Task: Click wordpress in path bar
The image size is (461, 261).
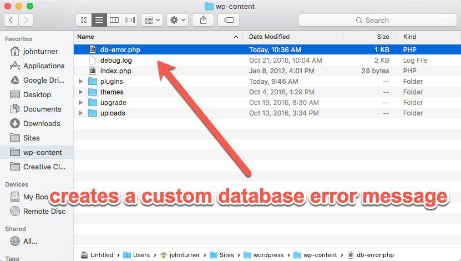Action: [264, 255]
